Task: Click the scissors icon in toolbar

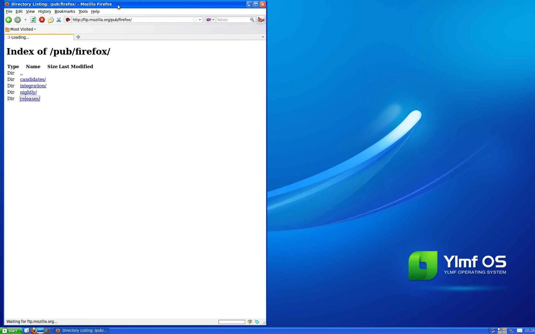Action: click(59, 20)
